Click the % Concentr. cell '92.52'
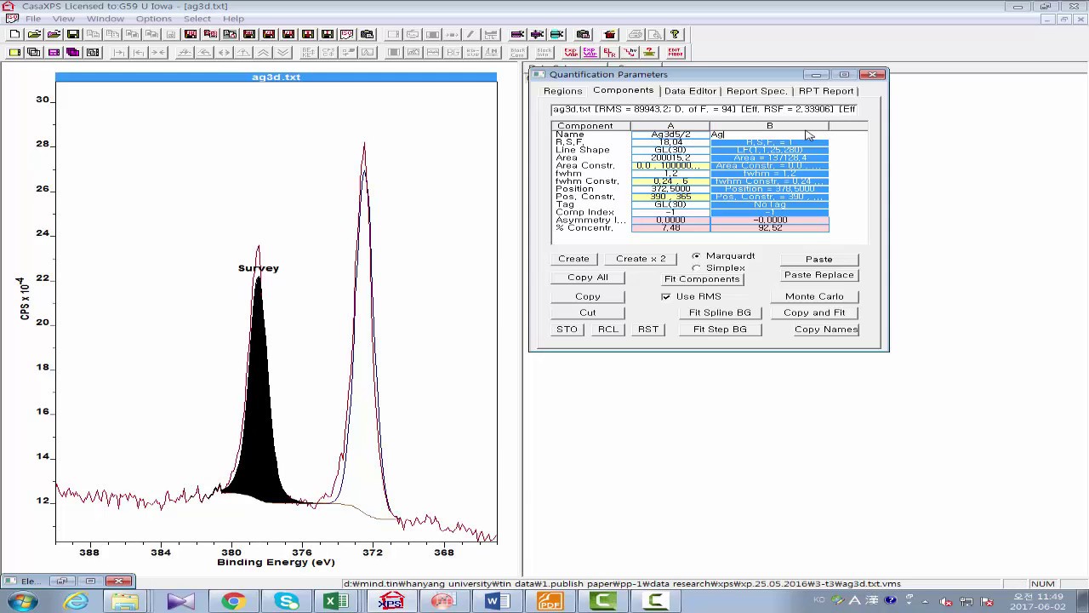1089x613 pixels. coord(769,228)
